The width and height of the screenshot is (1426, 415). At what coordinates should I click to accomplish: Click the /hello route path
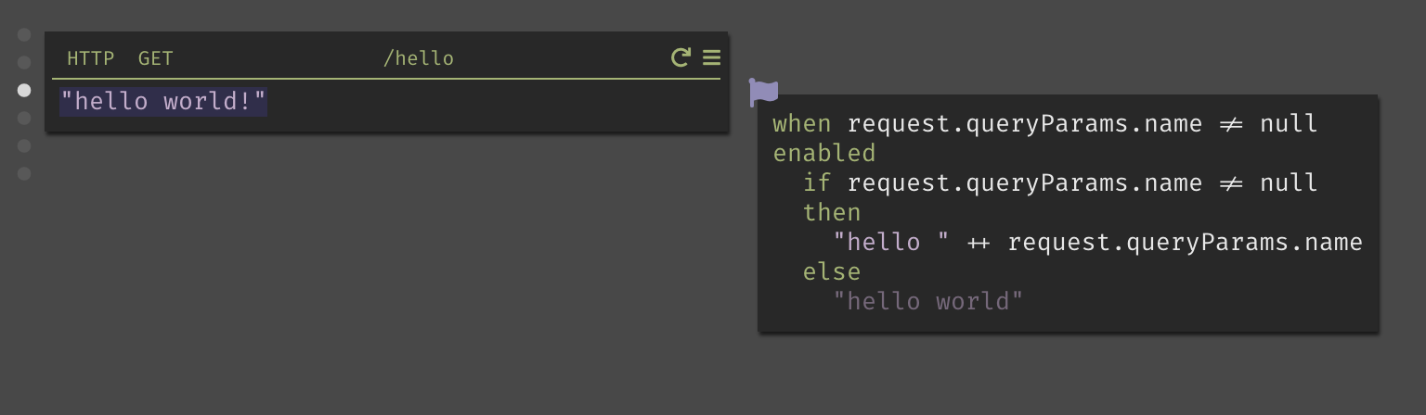(419, 58)
